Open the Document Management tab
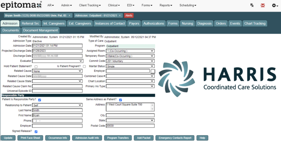 (41, 30)
